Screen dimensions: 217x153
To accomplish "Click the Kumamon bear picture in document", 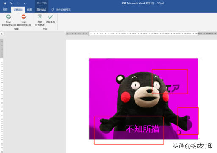I will coord(143,99).
